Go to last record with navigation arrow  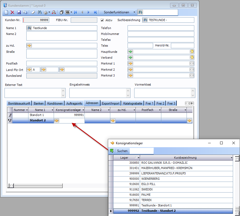95,12
